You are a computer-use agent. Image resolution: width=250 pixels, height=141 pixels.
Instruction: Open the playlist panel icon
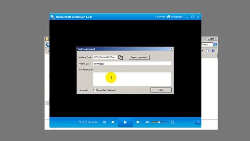(x=198, y=122)
